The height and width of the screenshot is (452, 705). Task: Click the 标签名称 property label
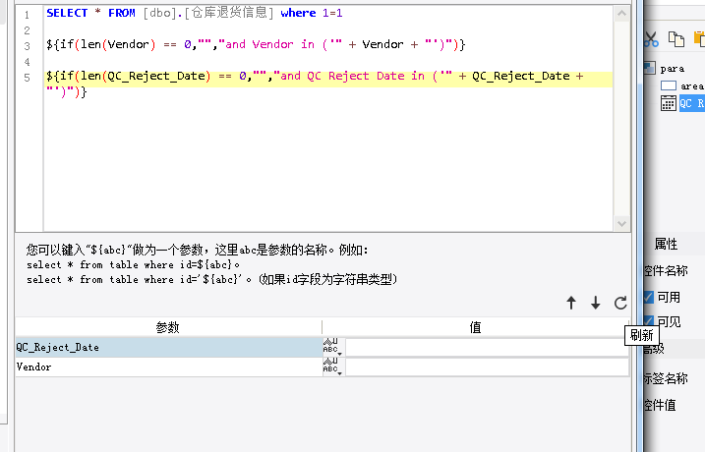point(666,378)
